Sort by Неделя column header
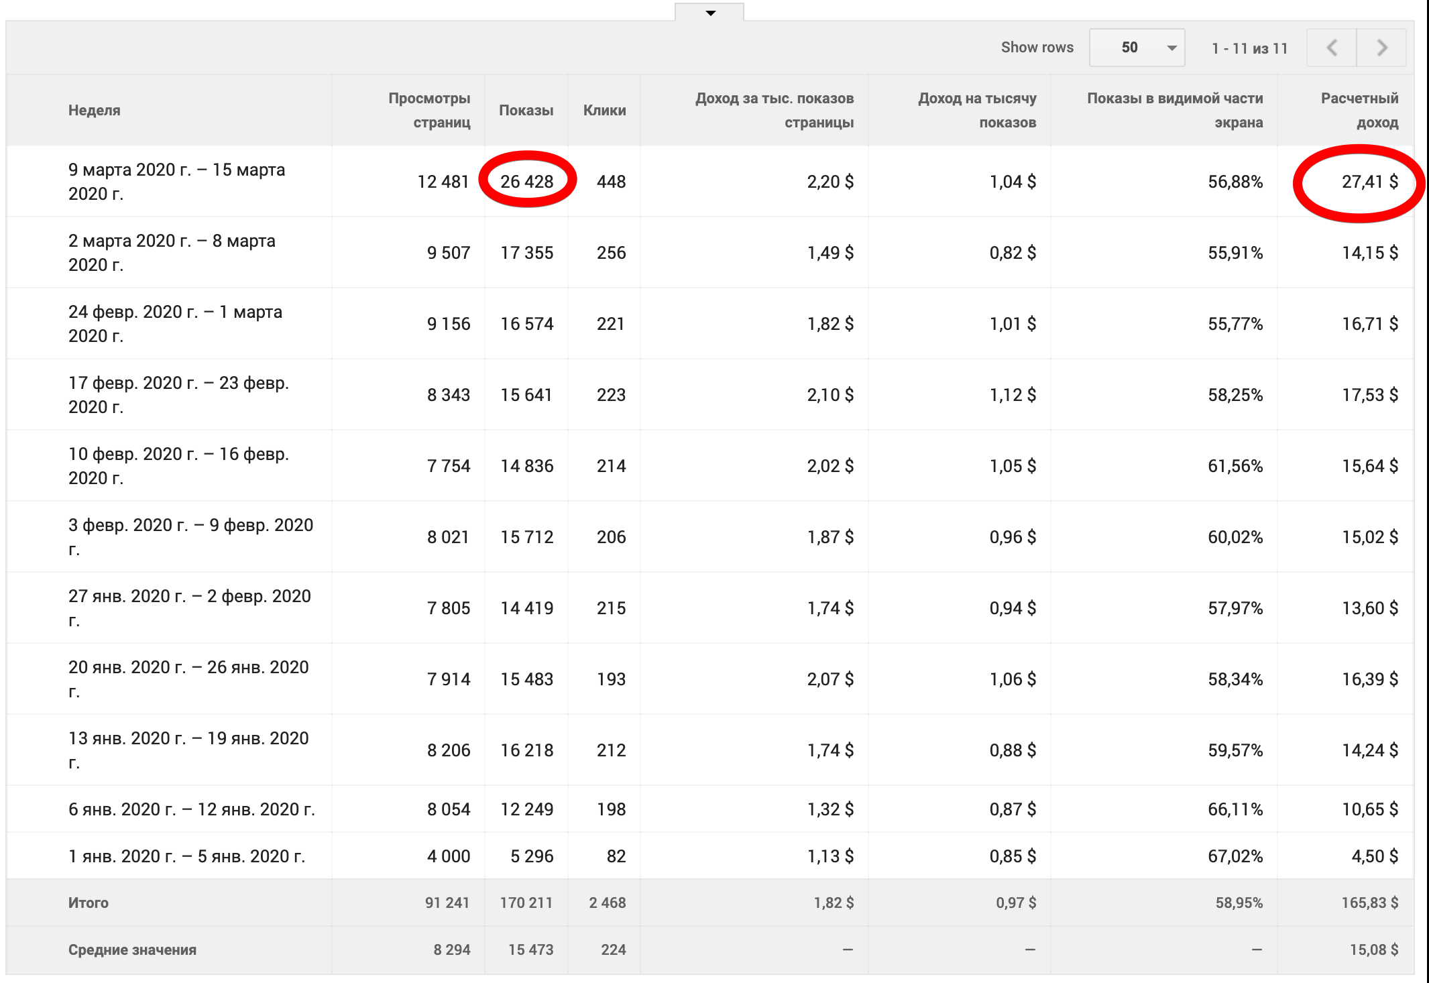1429x983 pixels. click(95, 111)
